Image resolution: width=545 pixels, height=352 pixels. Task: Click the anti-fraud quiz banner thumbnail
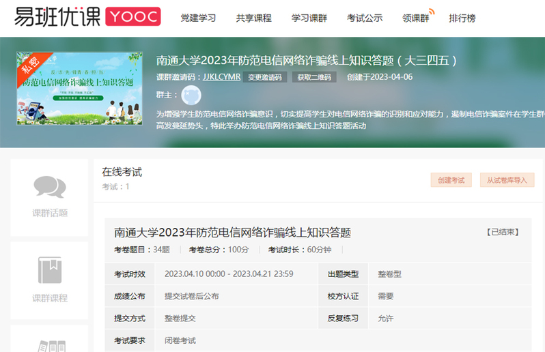(79, 89)
